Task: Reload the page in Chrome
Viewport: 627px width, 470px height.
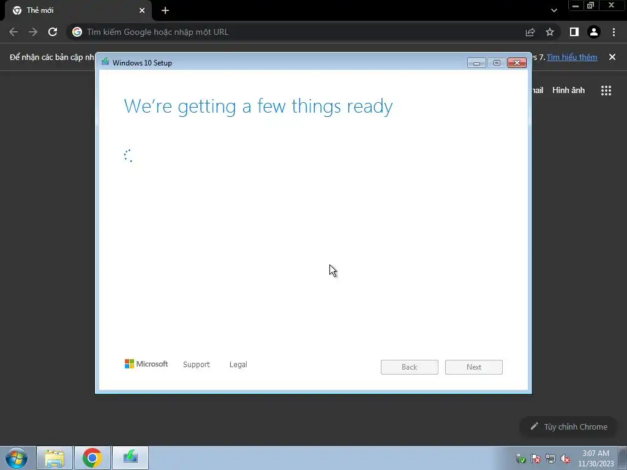Action: tap(53, 32)
